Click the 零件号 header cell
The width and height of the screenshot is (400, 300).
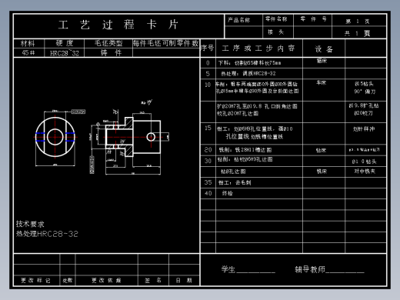pyautogui.click(x=312, y=20)
